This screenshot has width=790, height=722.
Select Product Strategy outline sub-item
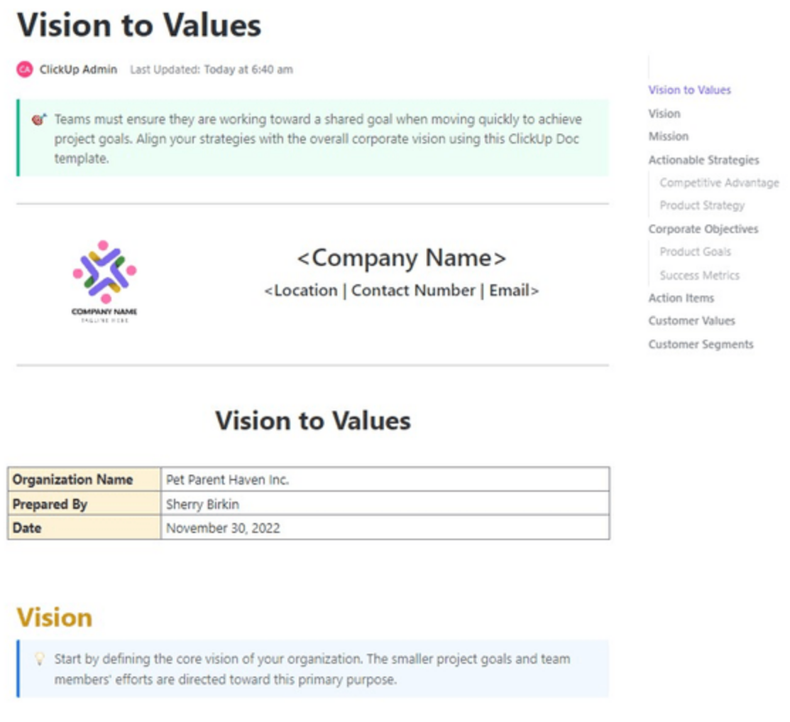(702, 205)
